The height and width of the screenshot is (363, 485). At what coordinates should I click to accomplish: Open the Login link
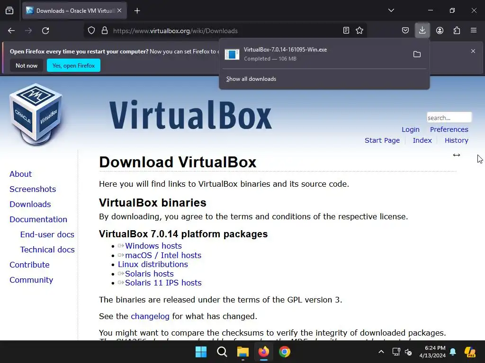click(x=411, y=130)
